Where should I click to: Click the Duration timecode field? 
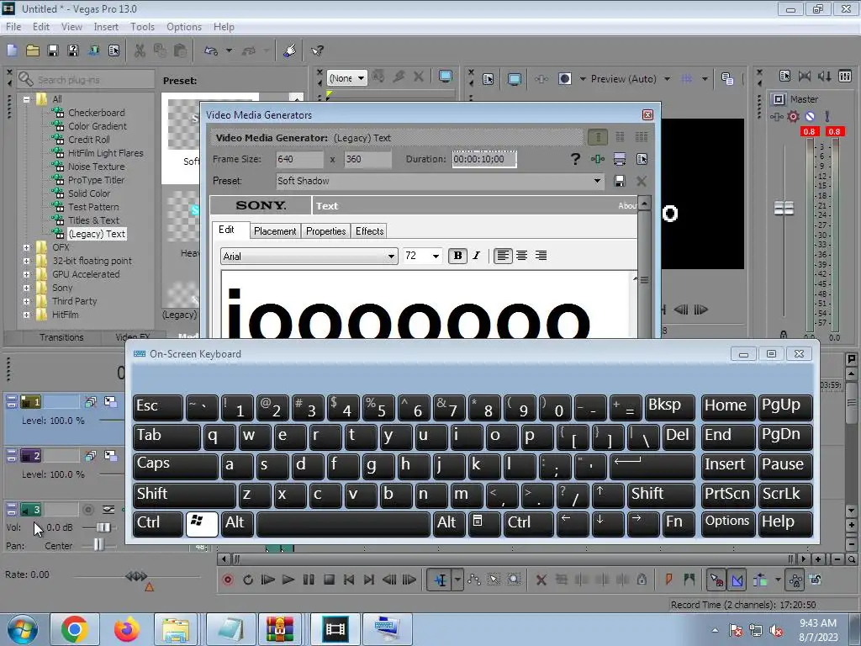point(483,159)
